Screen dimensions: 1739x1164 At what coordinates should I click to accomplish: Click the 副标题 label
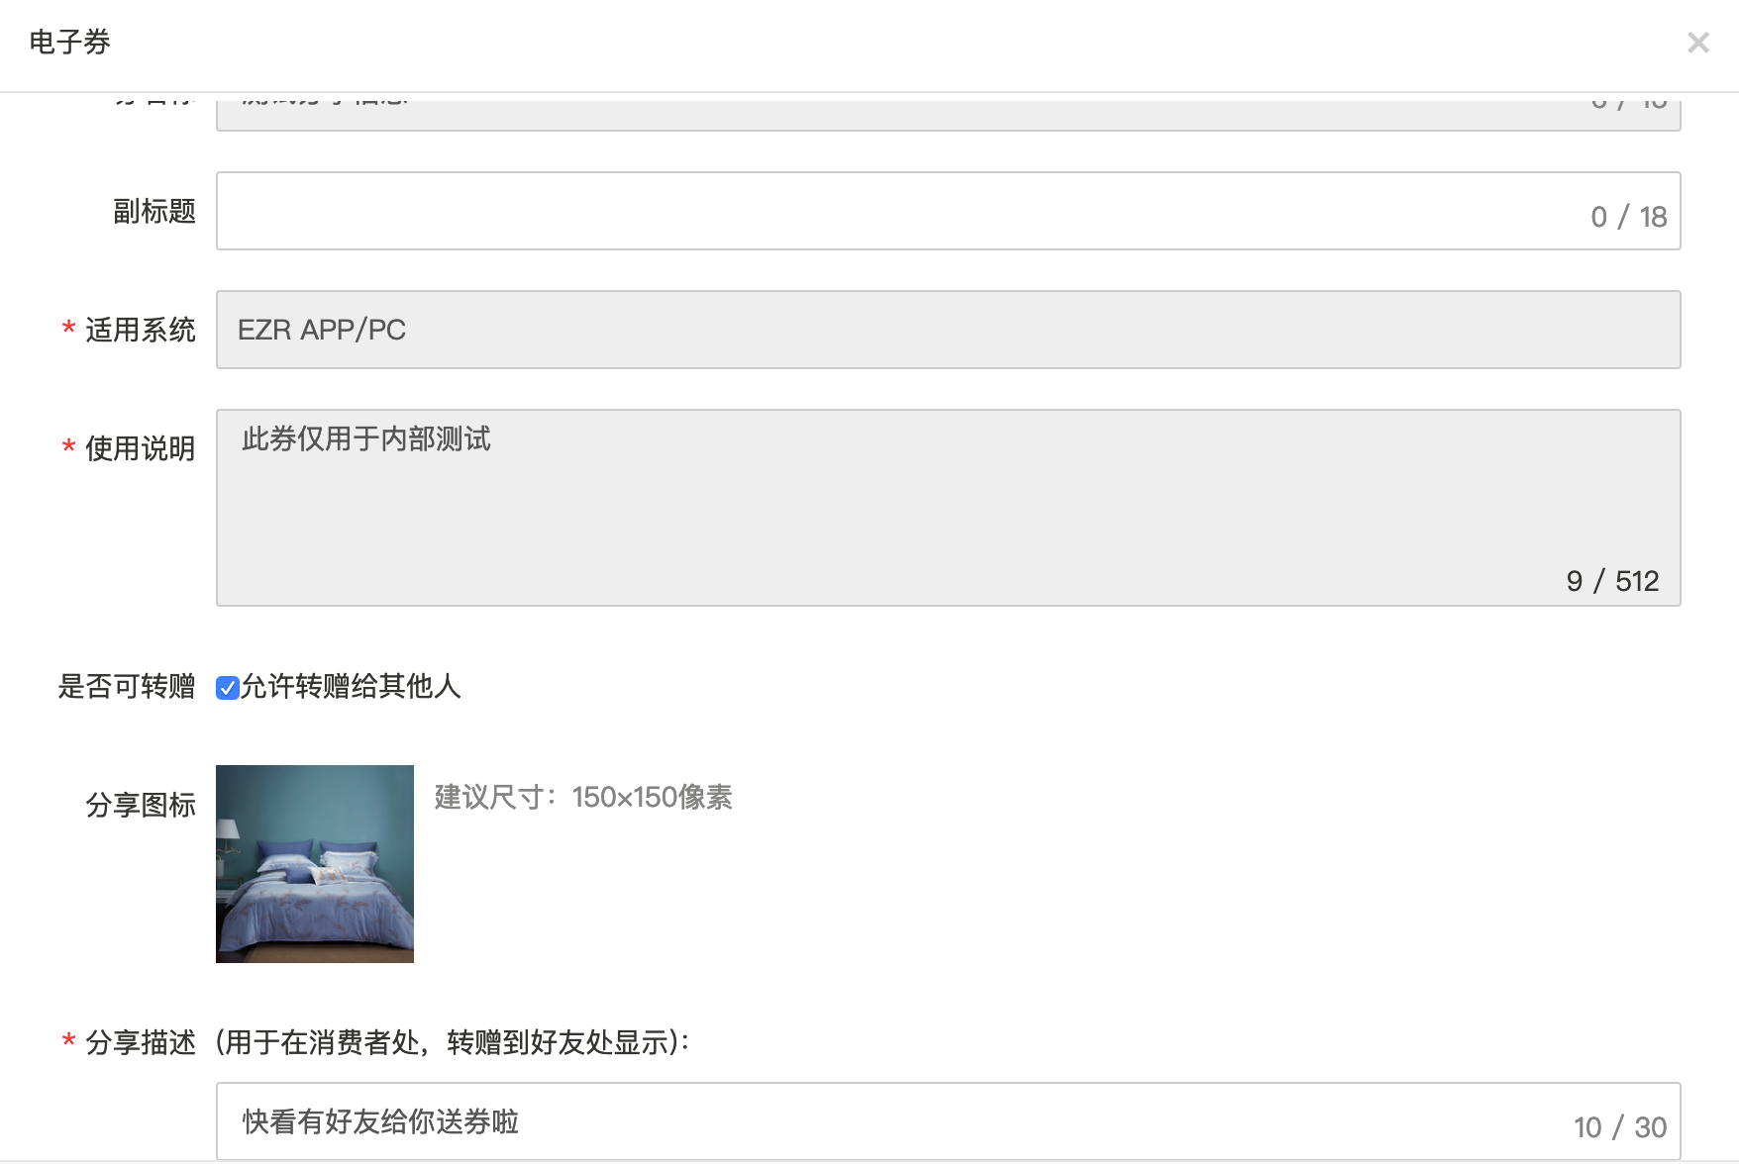point(154,211)
